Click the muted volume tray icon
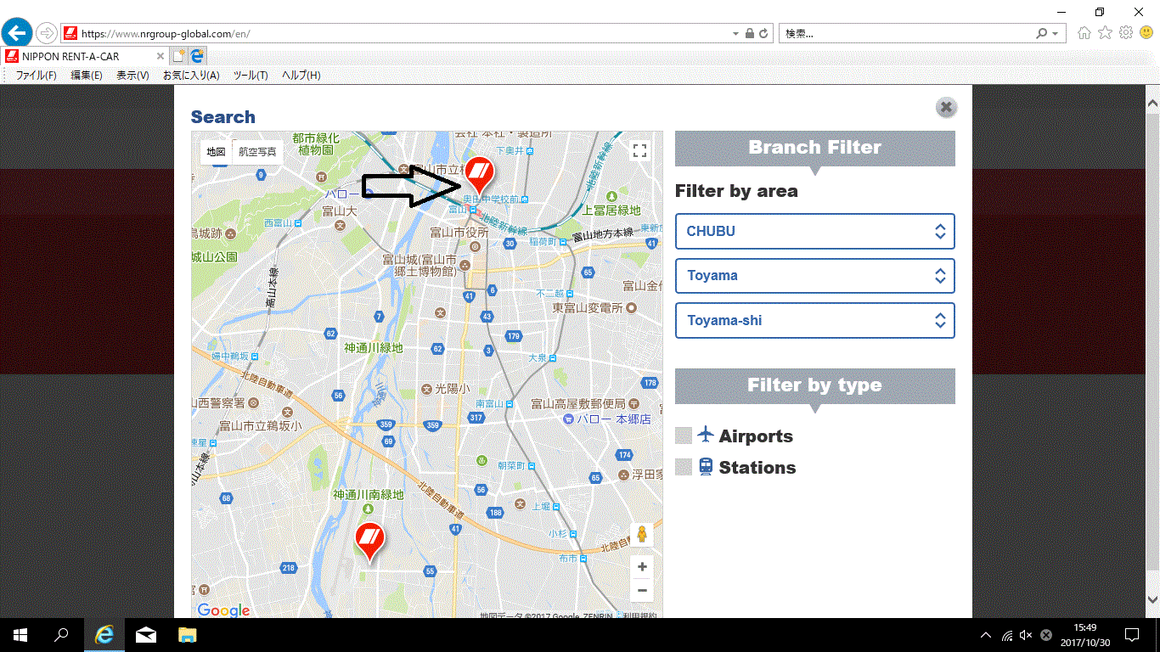The height and width of the screenshot is (652, 1160). pyautogui.click(x=1026, y=635)
